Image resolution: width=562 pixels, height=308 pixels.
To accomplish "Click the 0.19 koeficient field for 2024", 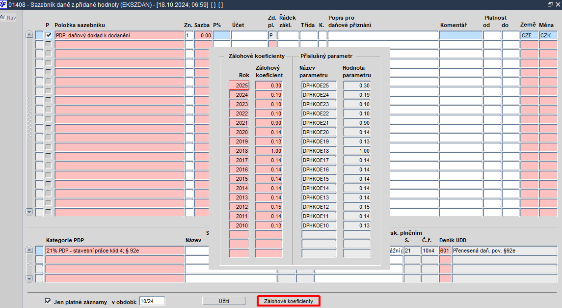I will 268,95.
